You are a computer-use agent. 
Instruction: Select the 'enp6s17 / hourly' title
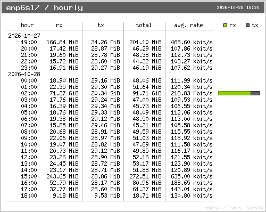(44, 8)
